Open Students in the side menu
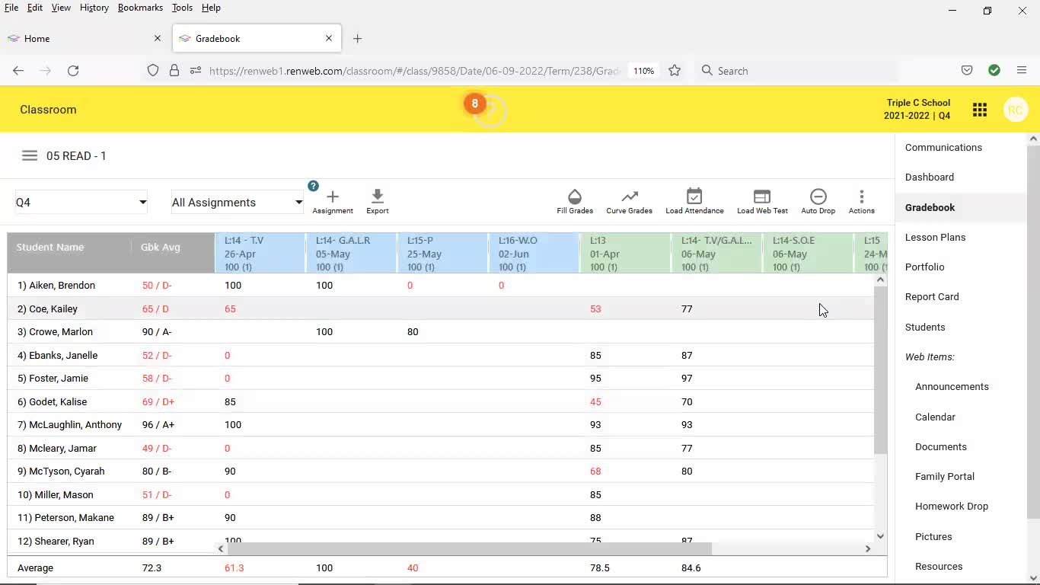This screenshot has height=585, width=1040. click(925, 328)
